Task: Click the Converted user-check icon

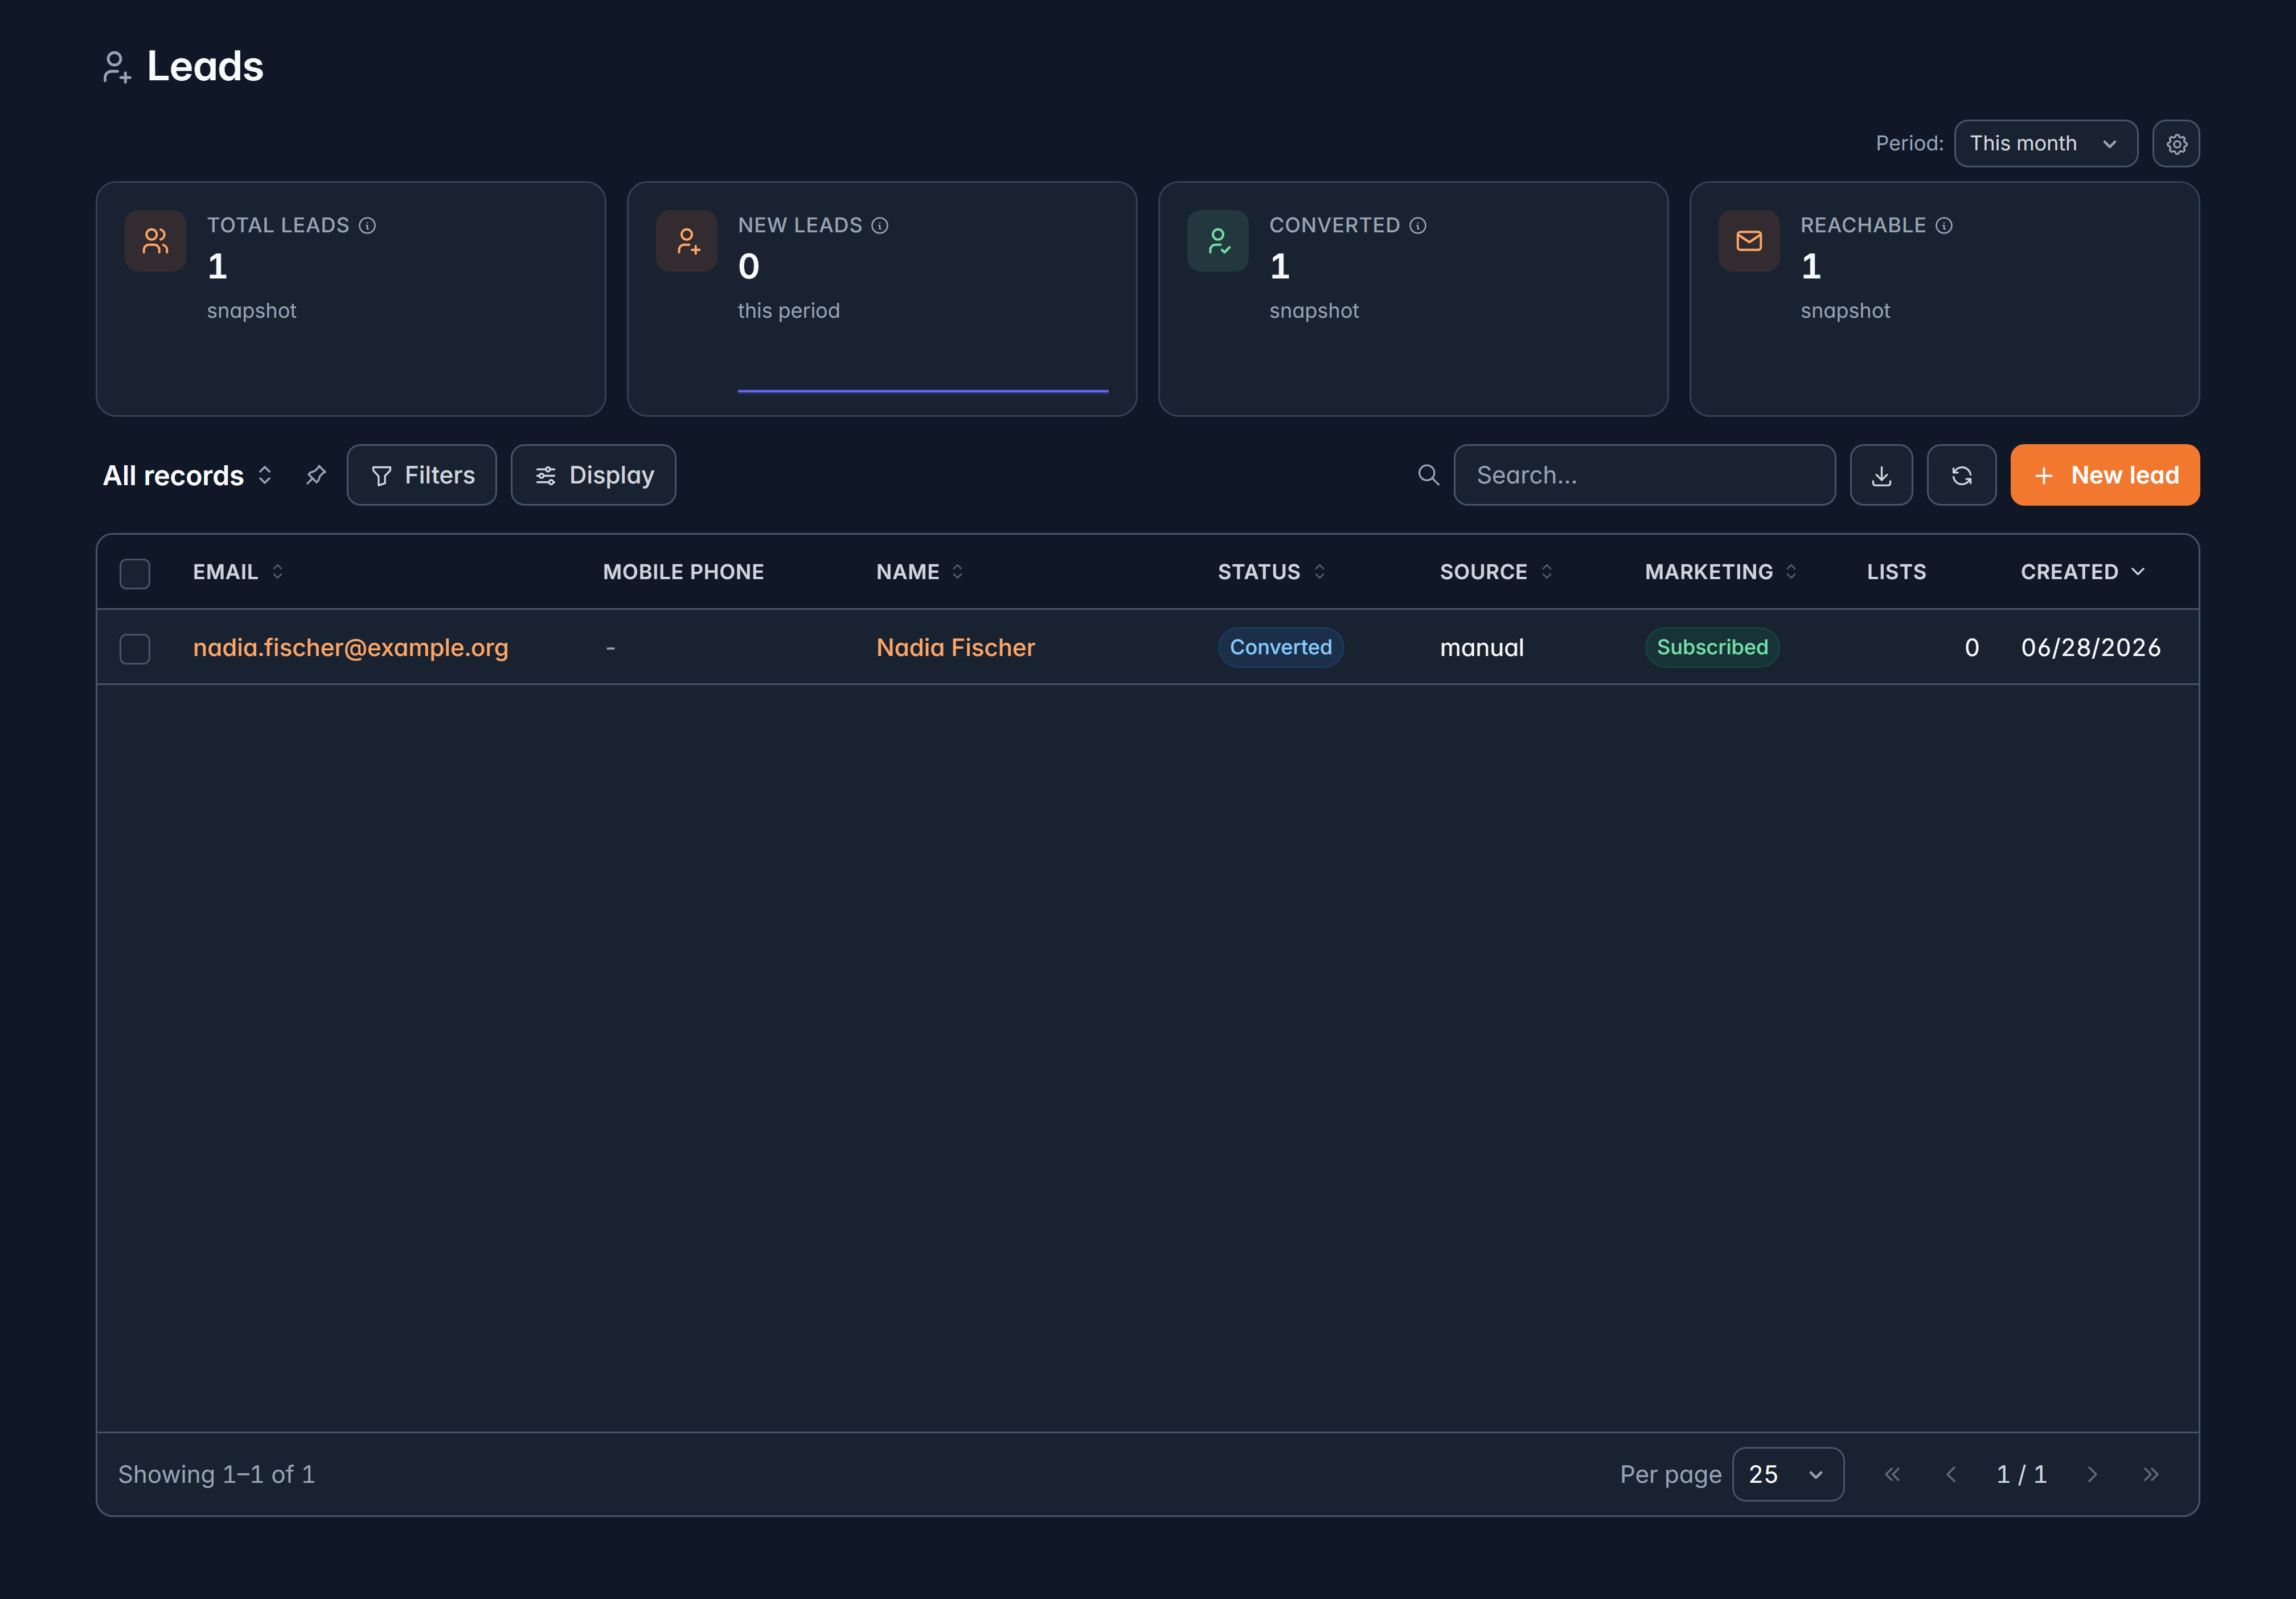Action: 1218,241
